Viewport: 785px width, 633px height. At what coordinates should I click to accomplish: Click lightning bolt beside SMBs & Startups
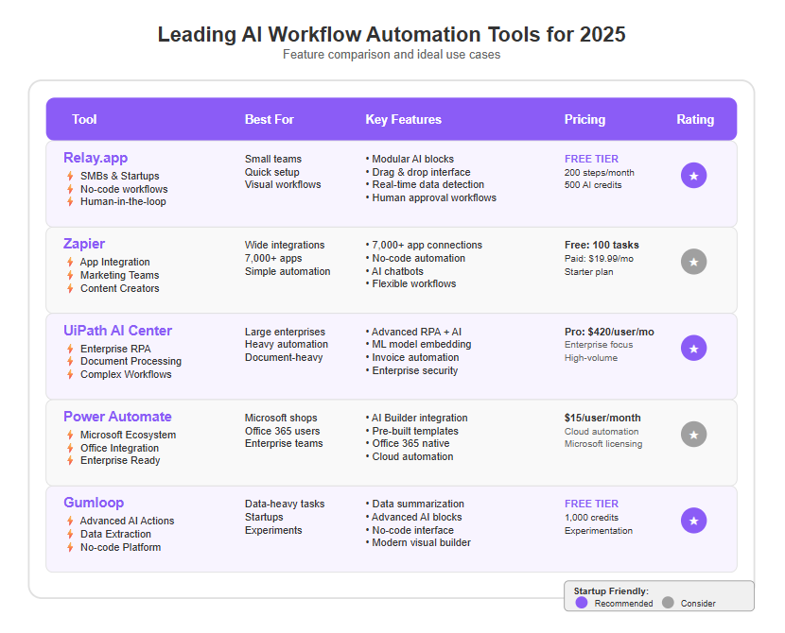tap(70, 176)
